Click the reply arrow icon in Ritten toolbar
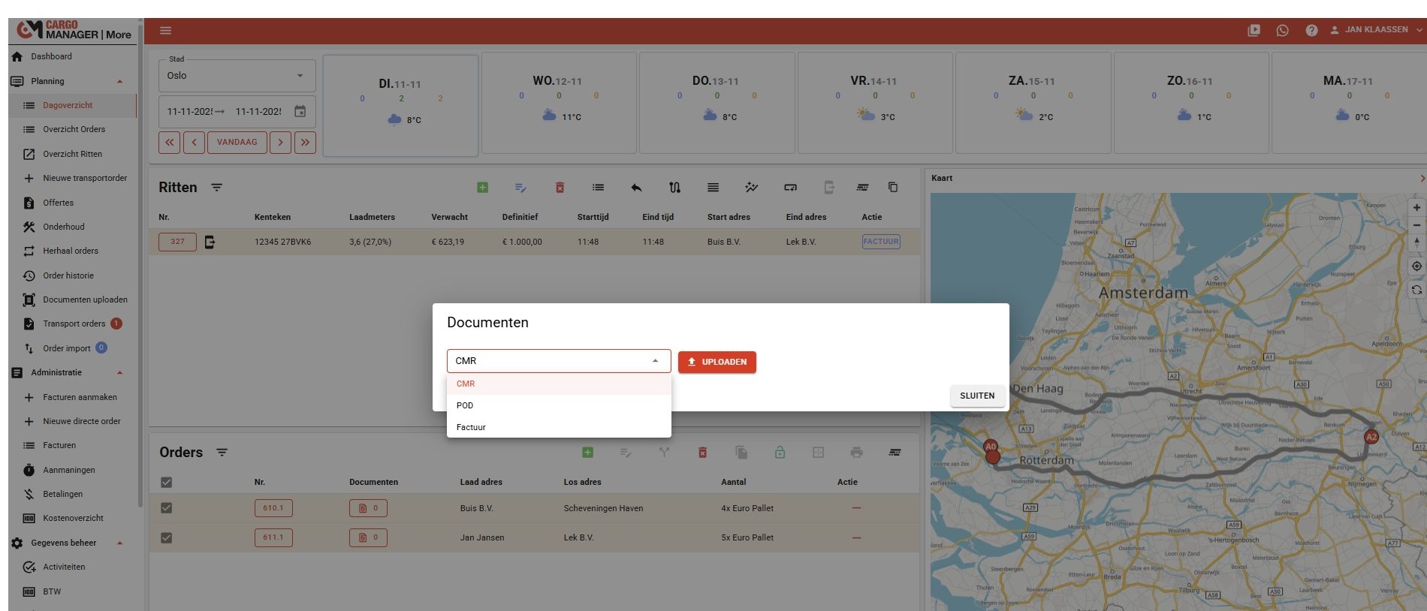The width and height of the screenshot is (1427, 611). pos(636,188)
